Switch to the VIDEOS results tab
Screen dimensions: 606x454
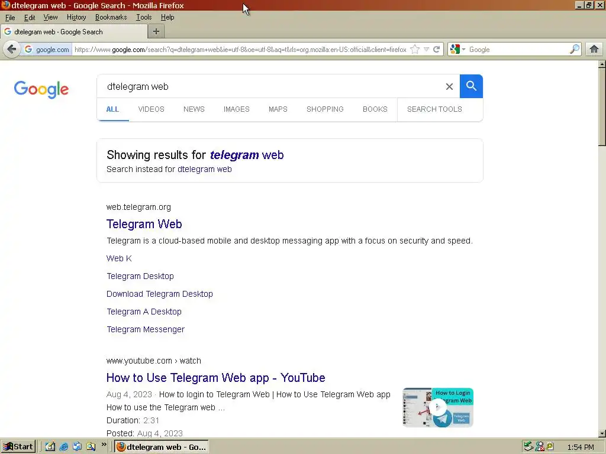[151, 109]
